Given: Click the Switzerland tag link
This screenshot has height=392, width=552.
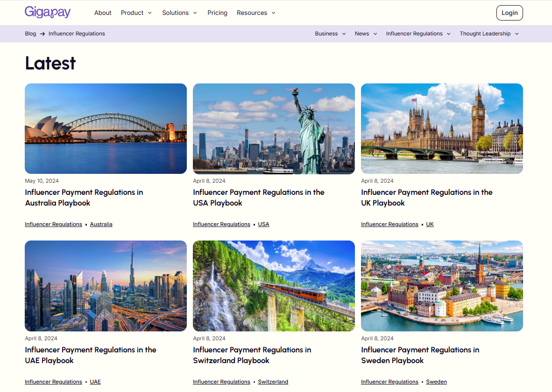Looking at the screenshot, I should point(273,382).
